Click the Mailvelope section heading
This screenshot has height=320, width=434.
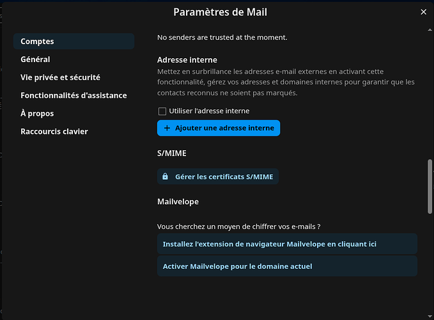click(x=178, y=202)
